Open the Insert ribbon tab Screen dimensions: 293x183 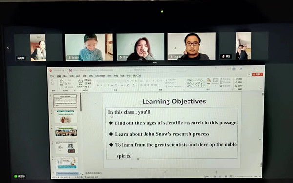(65, 76)
